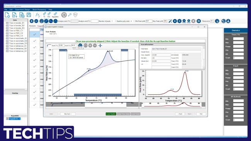Click the new document icon with gear
The image size is (251, 141).
[x=7, y=15]
